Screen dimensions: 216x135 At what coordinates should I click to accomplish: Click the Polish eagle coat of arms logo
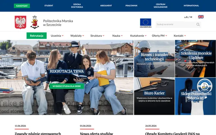point(20,22)
